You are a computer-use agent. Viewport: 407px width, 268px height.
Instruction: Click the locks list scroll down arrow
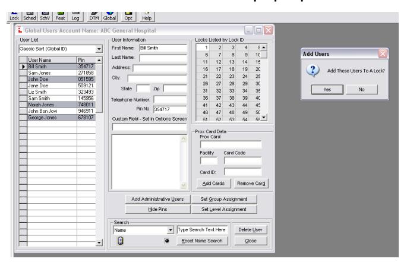click(264, 118)
